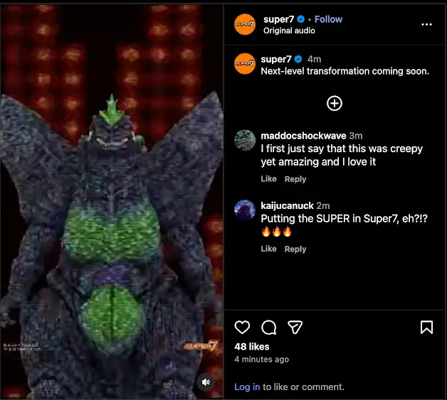Open comments with speech bubble icon
The width and height of the screenshot is (447, 400).
tap(268, 327)
